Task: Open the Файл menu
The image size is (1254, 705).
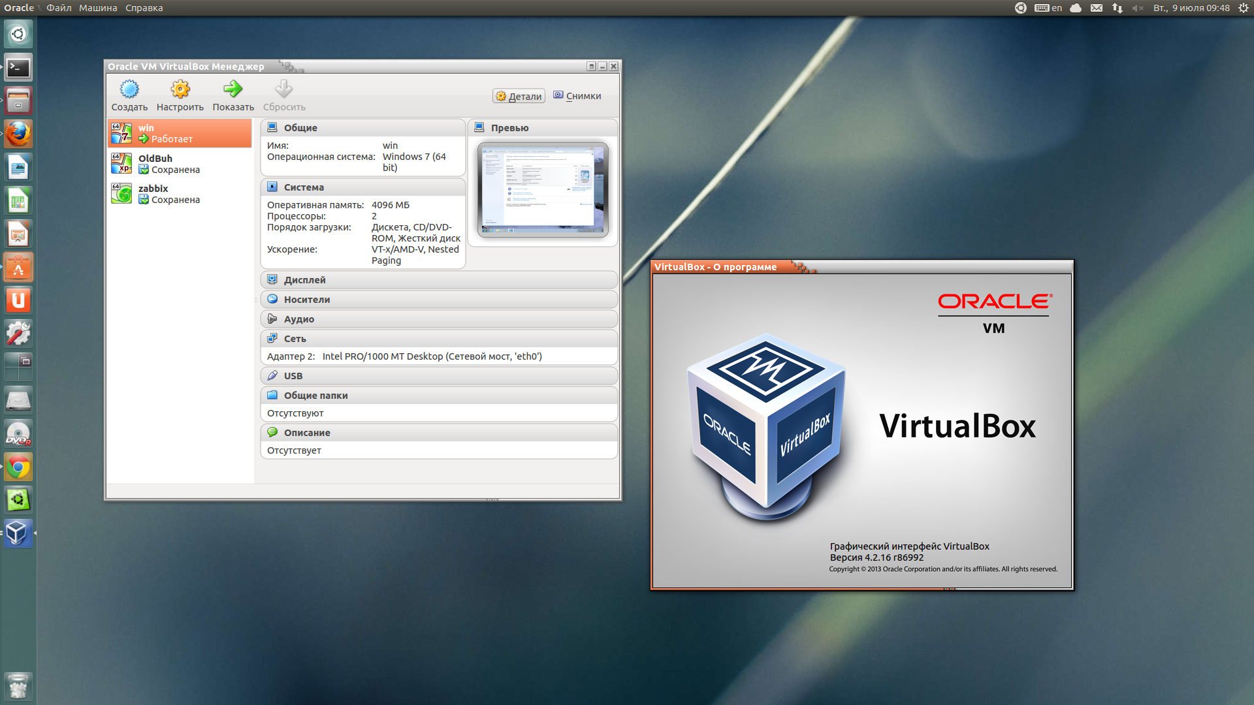Action: pos(59,8)
